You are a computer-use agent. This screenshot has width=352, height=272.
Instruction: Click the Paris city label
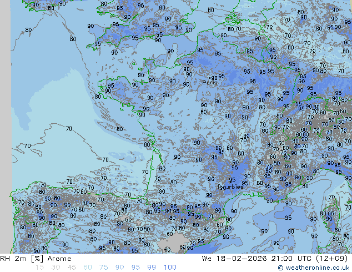pos(210,83)
